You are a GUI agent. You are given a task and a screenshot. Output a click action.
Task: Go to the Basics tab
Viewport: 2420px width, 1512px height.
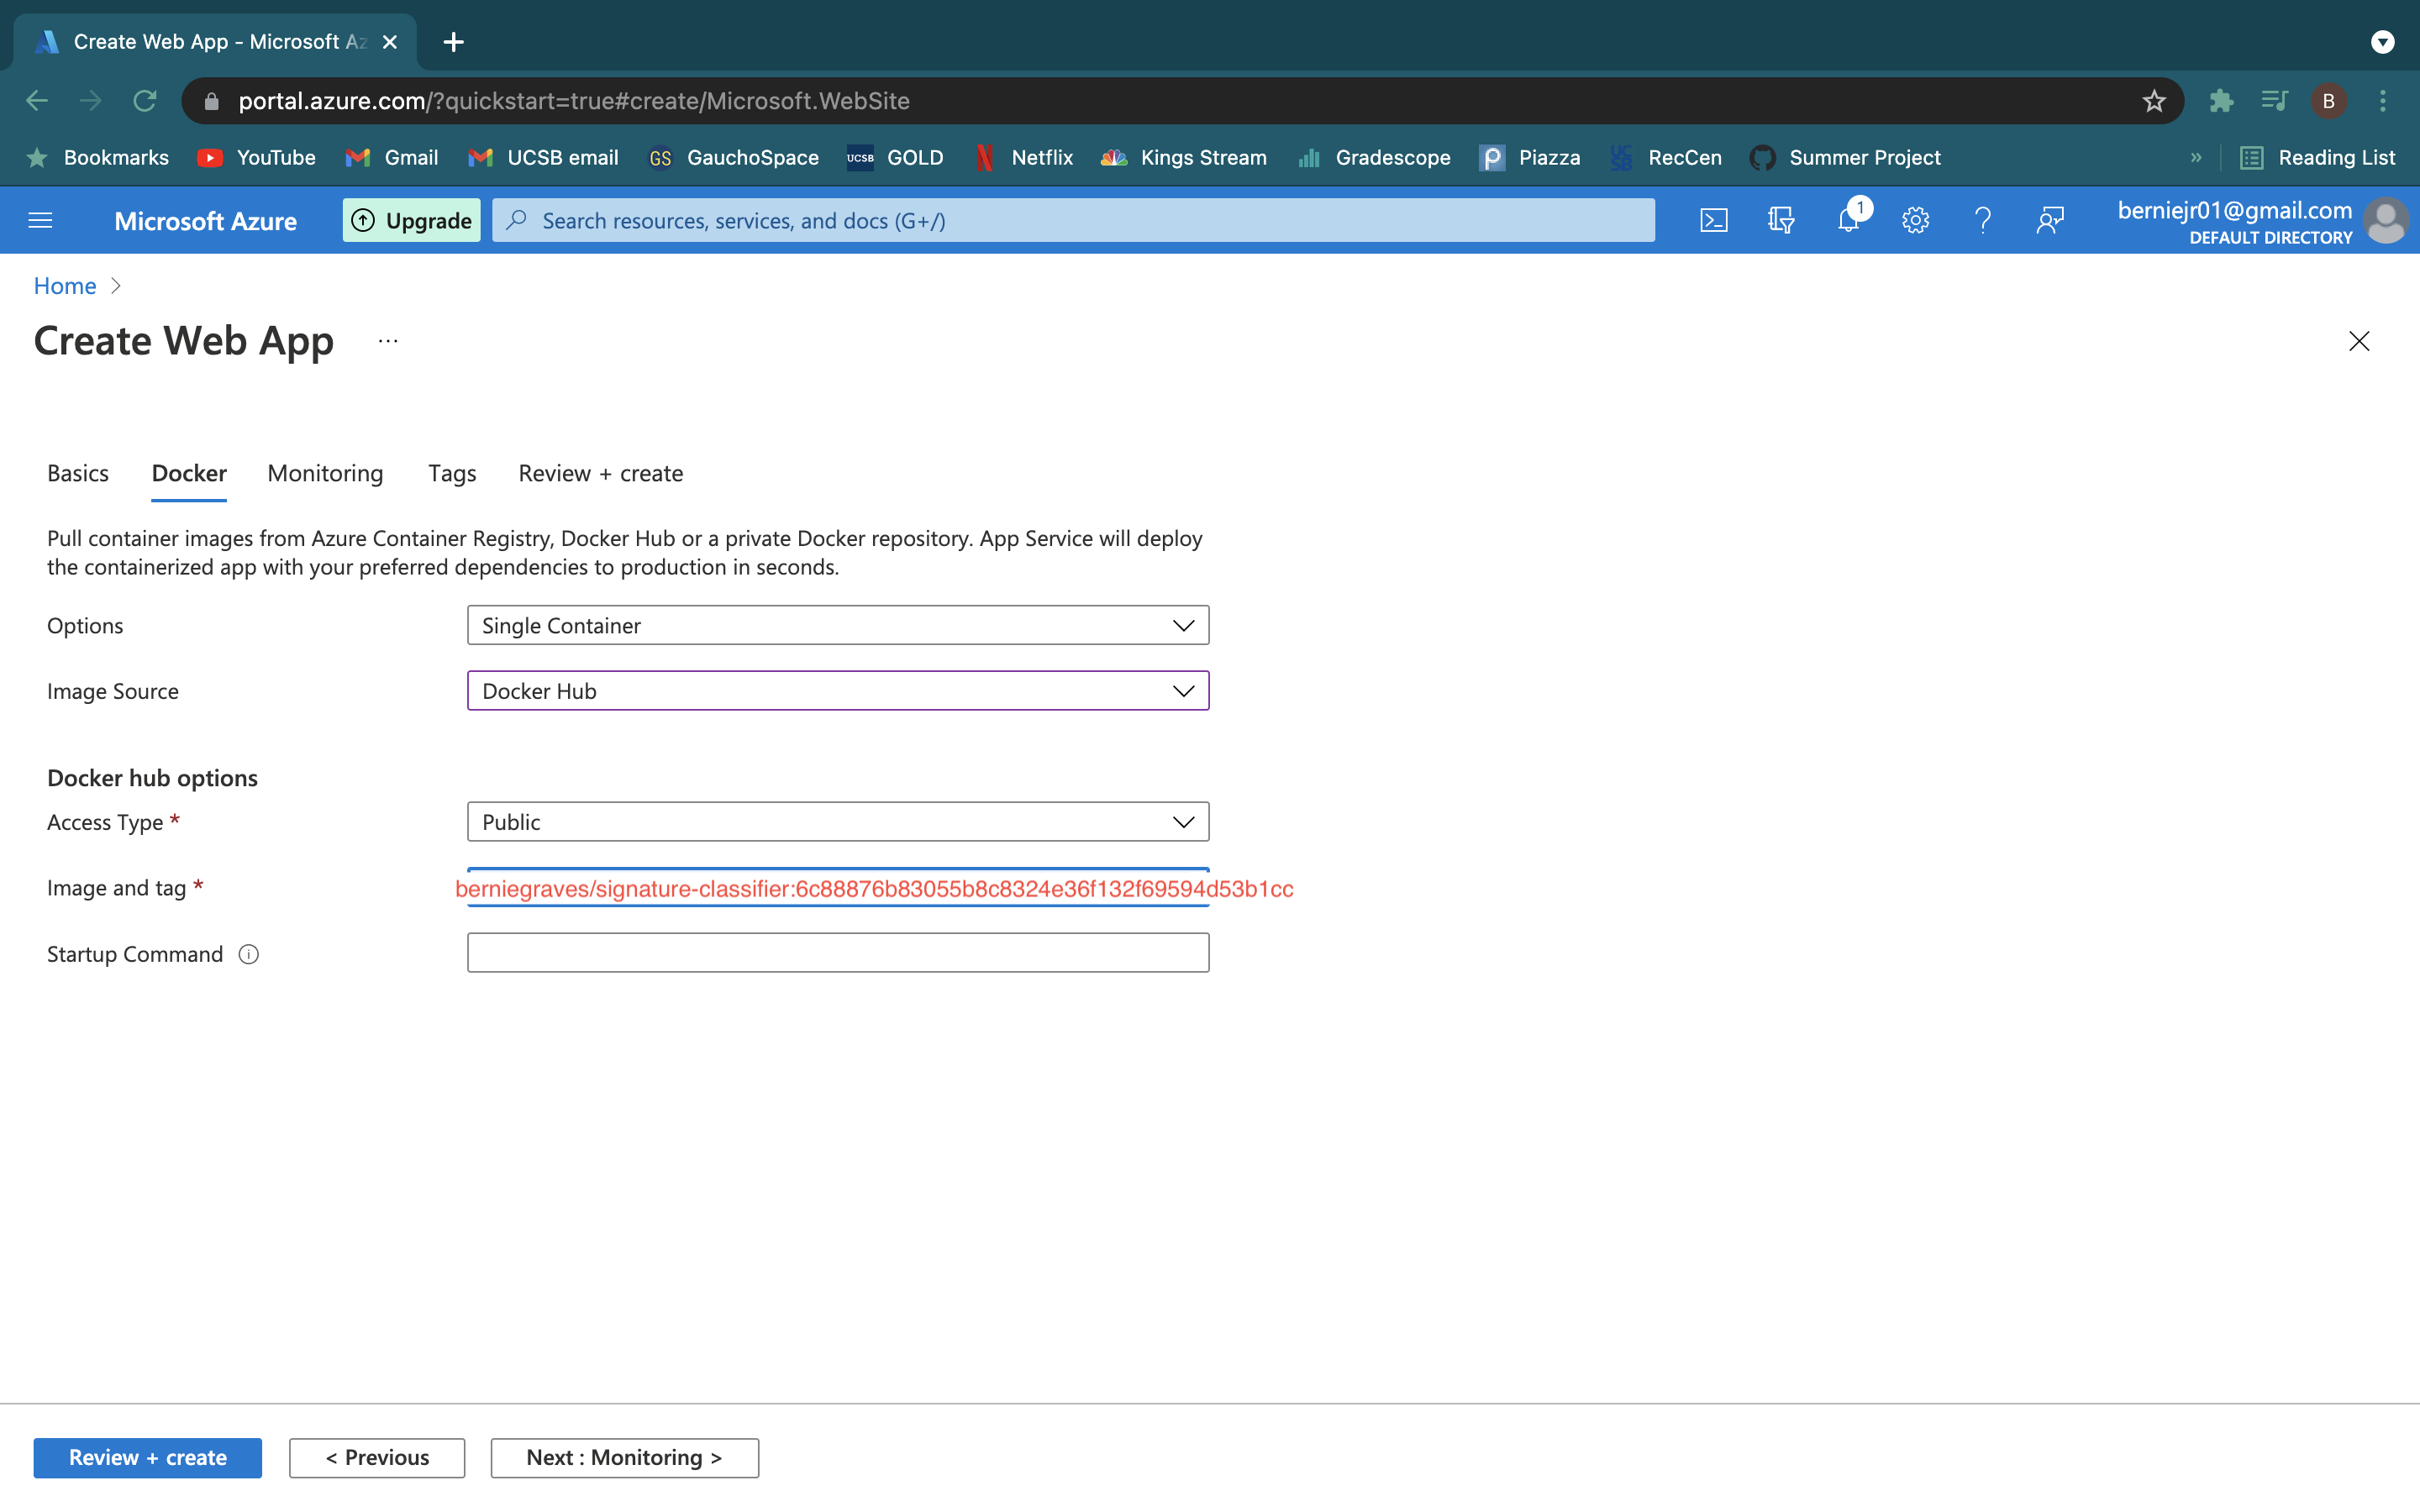click(77, 473)
